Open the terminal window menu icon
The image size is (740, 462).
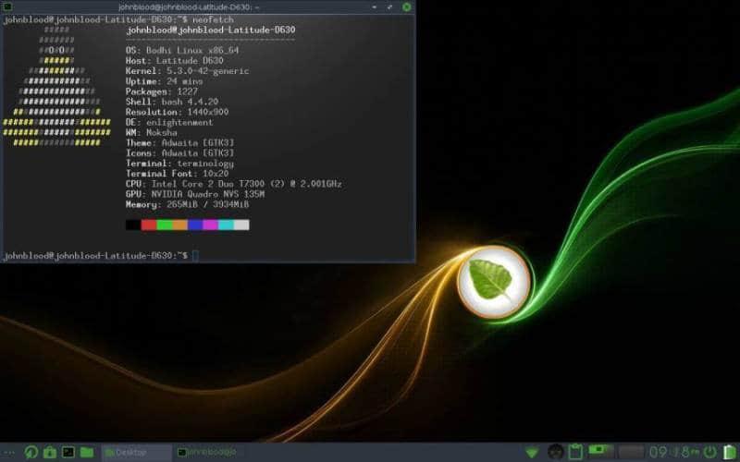click(x=8, y=6)
